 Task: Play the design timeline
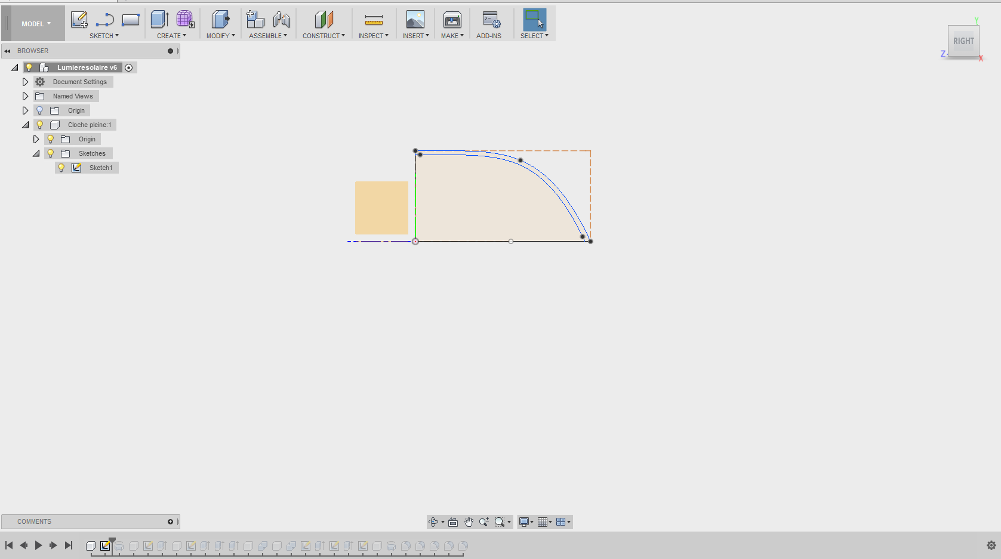click(38, 545)
